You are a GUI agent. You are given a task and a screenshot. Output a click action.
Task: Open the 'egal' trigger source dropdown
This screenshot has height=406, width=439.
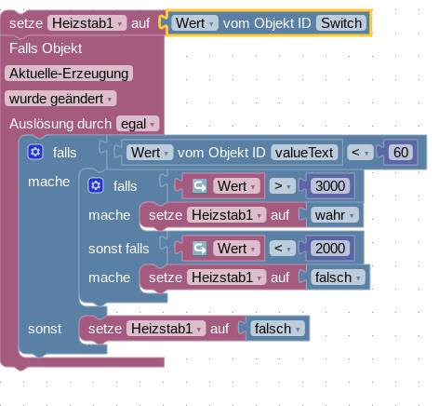(138, 124)
